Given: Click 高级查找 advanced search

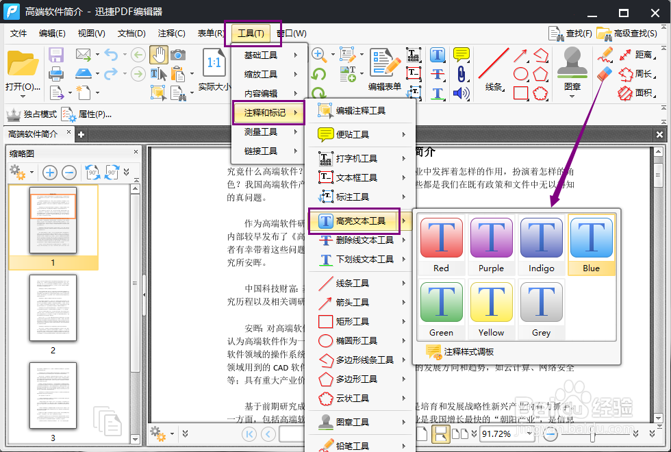Looking at the screenshot, I should click(635, 32).
